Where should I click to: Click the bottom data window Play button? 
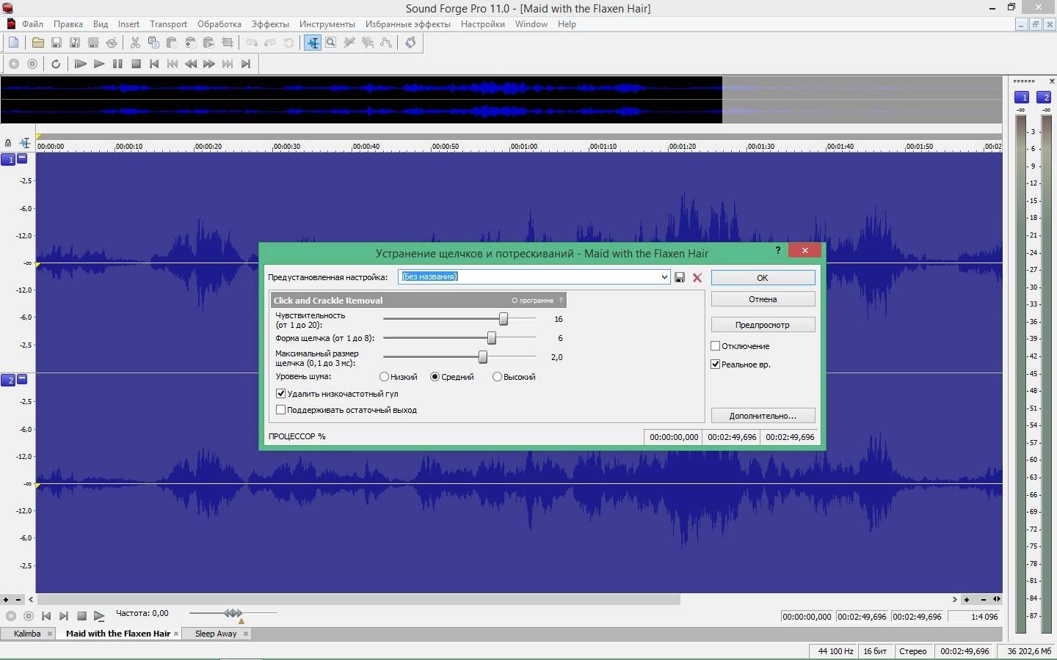coord(99,616)
